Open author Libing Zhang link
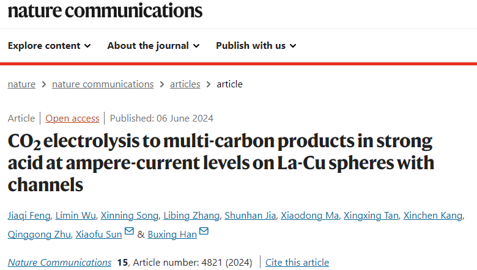The height and width of the screenshot is (270, 477). [191, 216]
